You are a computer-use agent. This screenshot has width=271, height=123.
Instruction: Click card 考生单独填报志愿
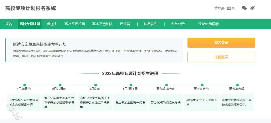237,102
